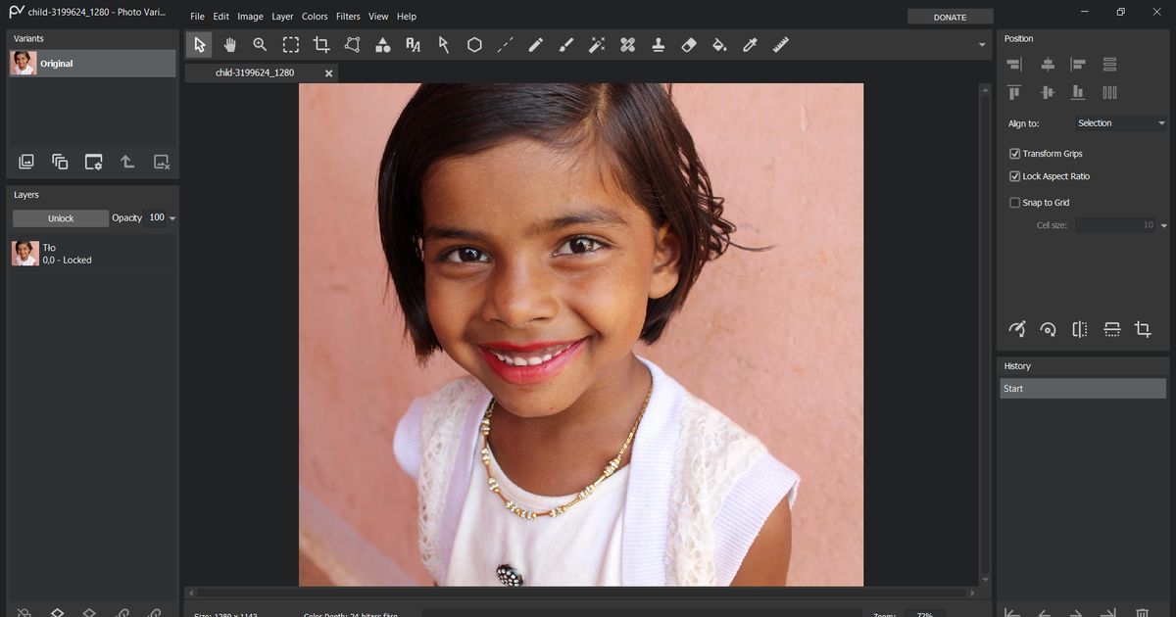Open the Opacity value dropdown
The image size is (1176, 617).
click(172, 217)
